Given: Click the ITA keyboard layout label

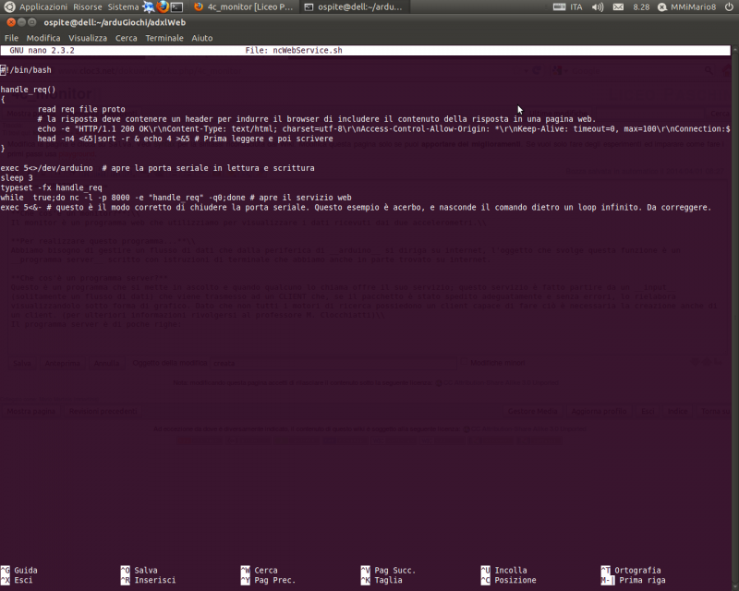Looking at the screenshot, I should tap(575, 7).
